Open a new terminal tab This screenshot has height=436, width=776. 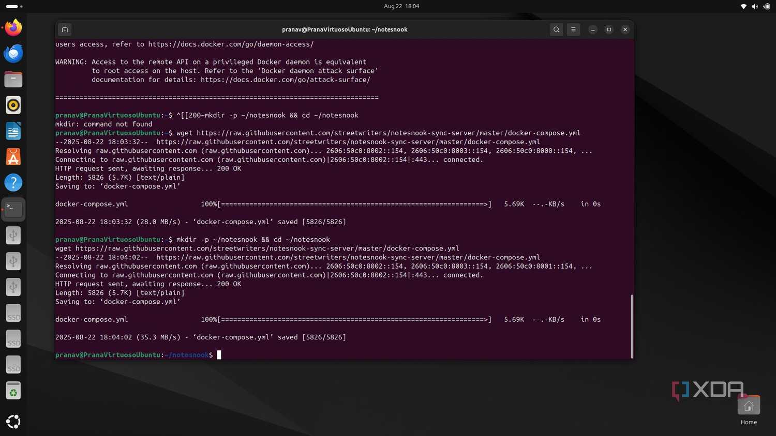pyautogui.click(x=65, y=29)
